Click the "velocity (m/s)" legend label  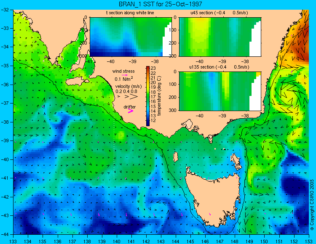129,87
